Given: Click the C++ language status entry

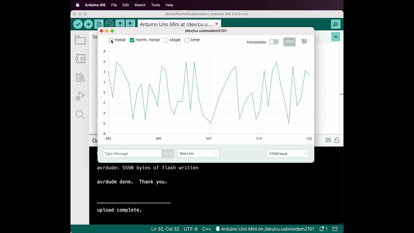Looking at the screenshot, I should pyautogui.click(x=207, y=229).
